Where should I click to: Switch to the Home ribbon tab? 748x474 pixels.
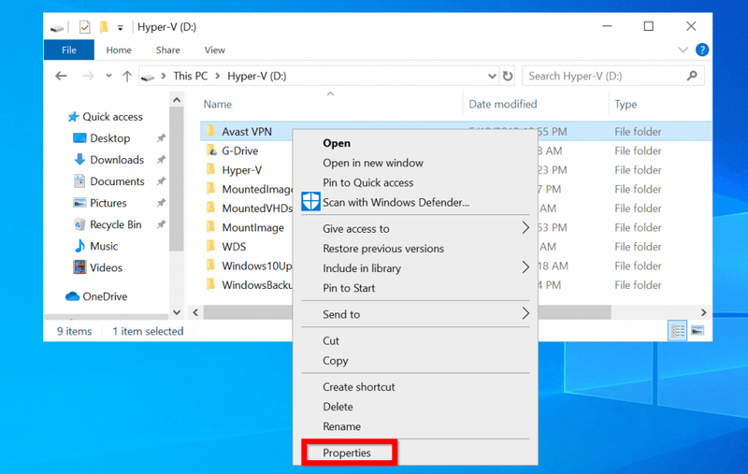[119, 50]
